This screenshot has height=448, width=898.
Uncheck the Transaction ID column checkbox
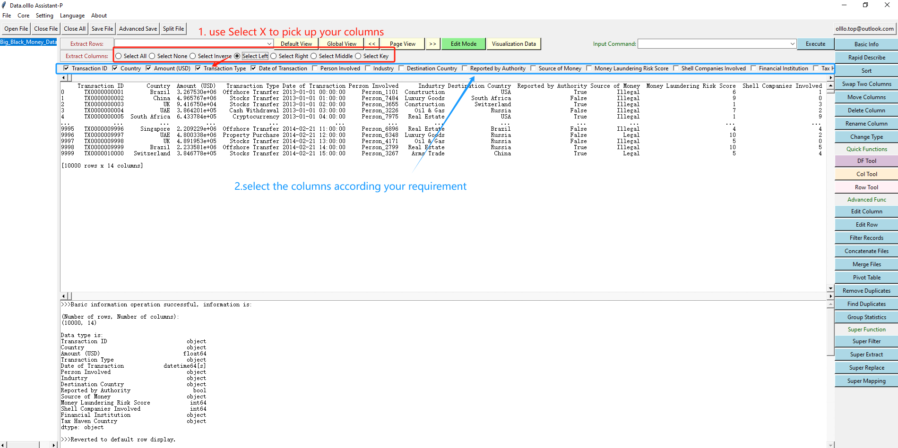click(x=67, y=68)
